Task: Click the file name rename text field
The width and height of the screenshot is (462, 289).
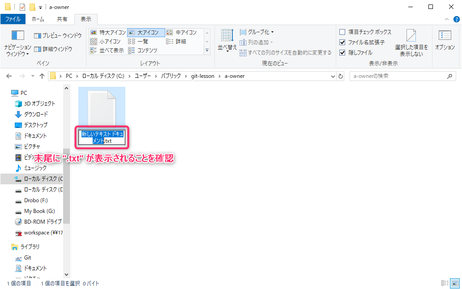Action: coord(102,137)
